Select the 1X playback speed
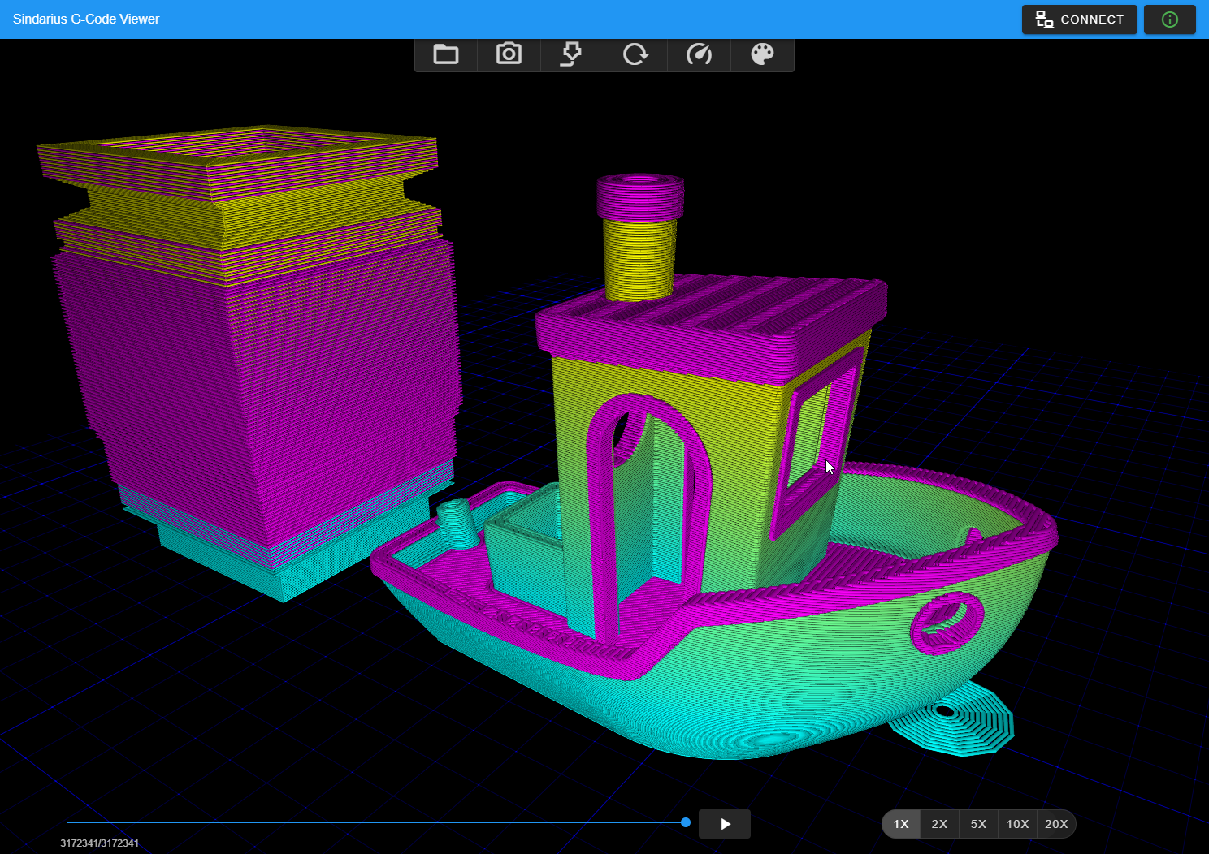This screenshot has height=854, width=1209. click(901, 824)
